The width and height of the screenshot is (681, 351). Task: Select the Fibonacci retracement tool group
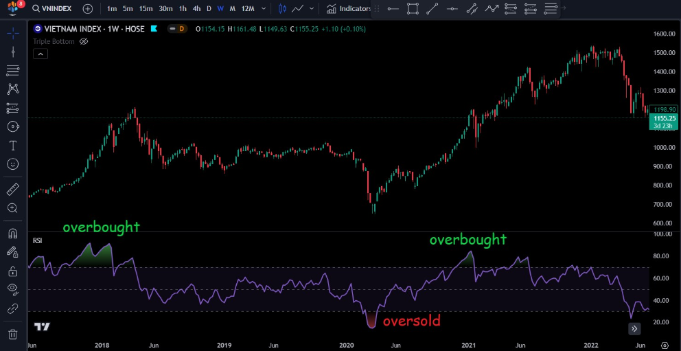[13, 71]
